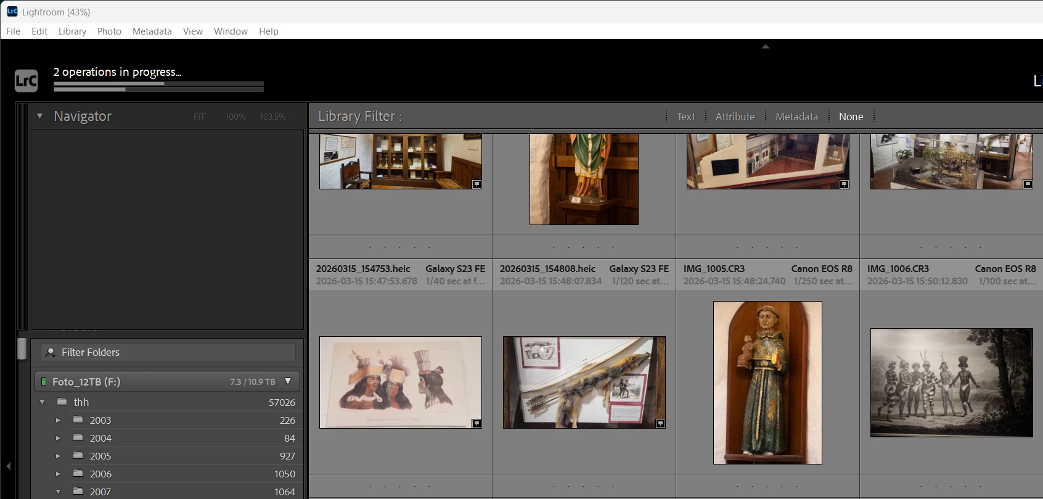Click the green volume status indicator for Foto_12TB

43,382
